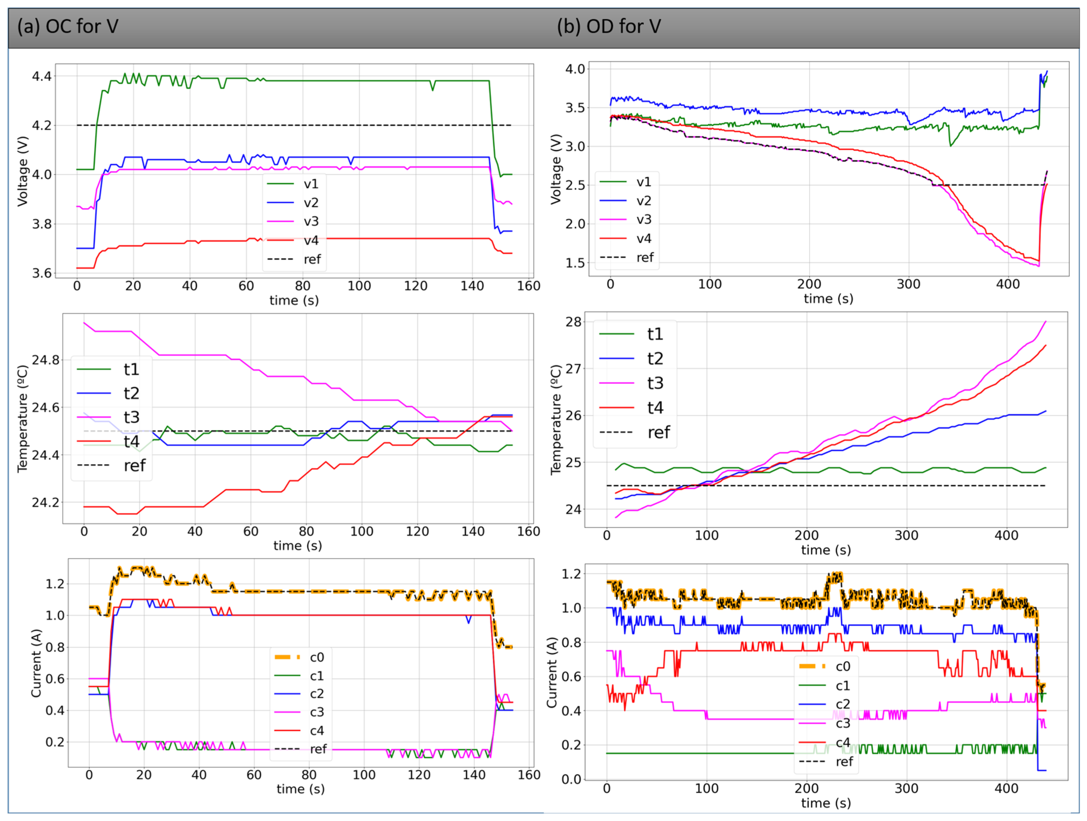Click 4.4 tick on OC voltage axis

point(41,76)
